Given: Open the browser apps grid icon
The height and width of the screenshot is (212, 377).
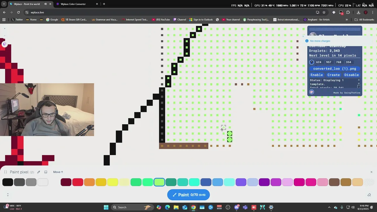Looking at the screenshot, I should click(x=4, y=20).
